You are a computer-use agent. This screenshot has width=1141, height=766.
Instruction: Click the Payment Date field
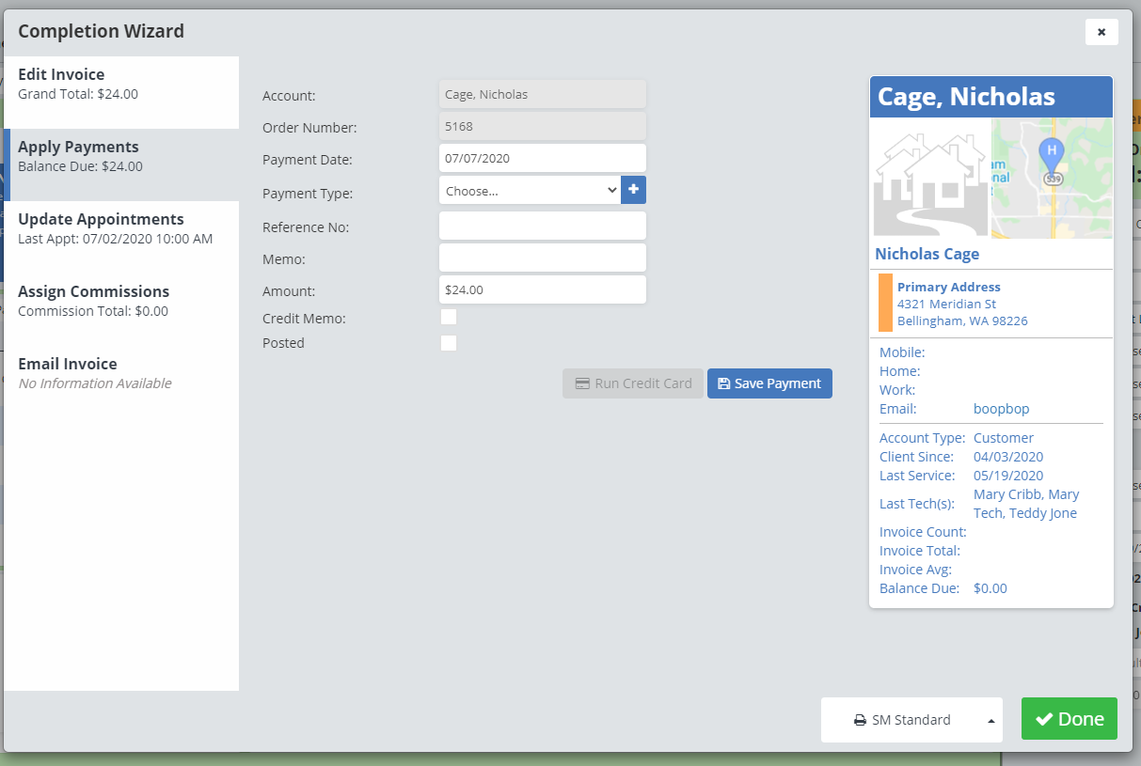542,158
